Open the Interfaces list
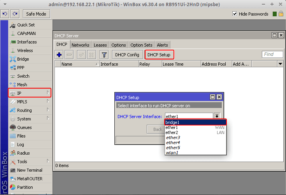The height and width of the screenshot is (195, 286). (x=30, y=42)
